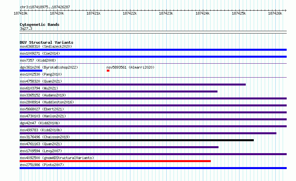
Task: Select the purple bar under esv1709594
Action: point(153,154)
